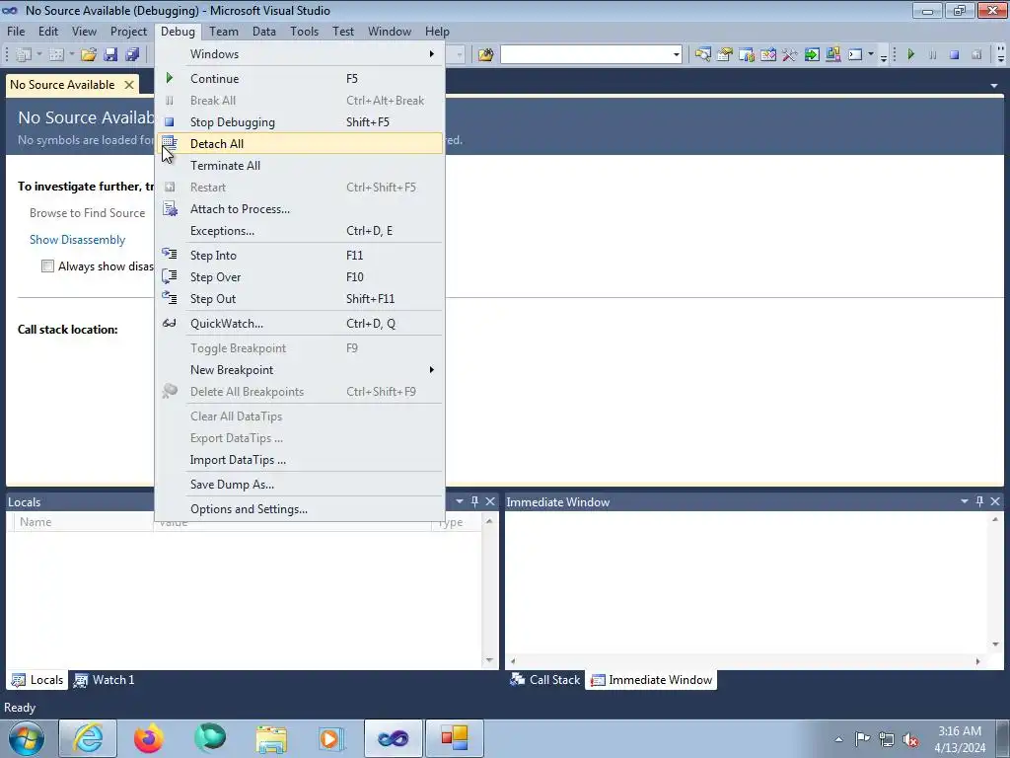Open Windows Start button
The image size is (1010, 758).
point(27,738)
